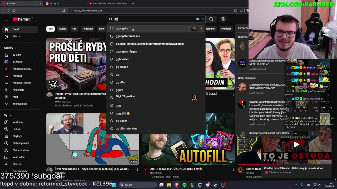Select the Hry filter chip
337x189 pixels.
pyautogui.click(x=74, y=29)
